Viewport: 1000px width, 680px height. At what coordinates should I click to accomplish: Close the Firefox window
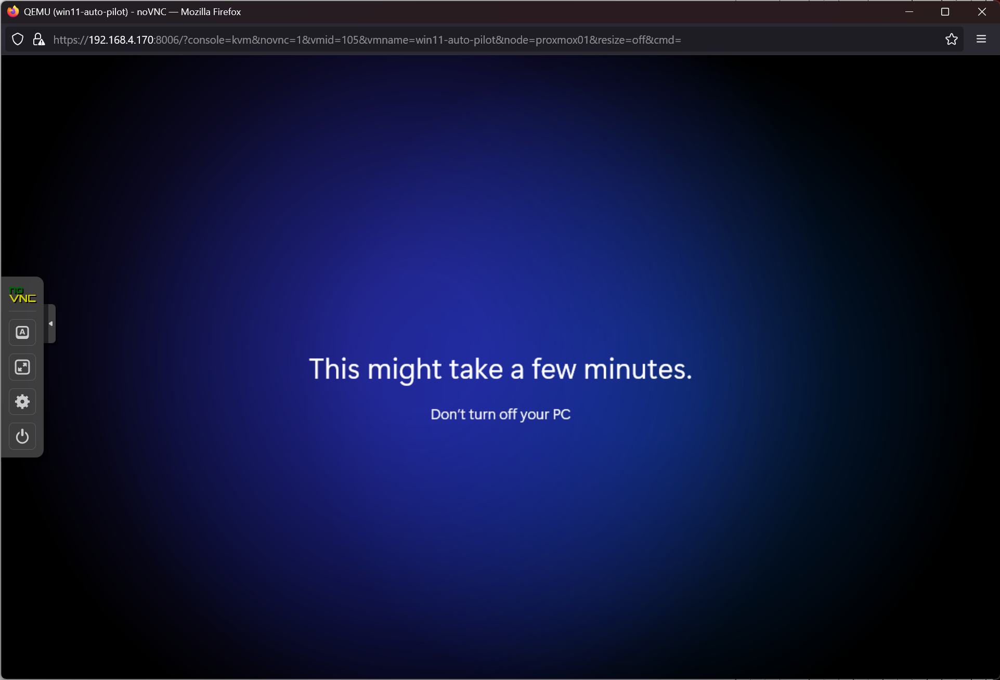coord(981,11)
